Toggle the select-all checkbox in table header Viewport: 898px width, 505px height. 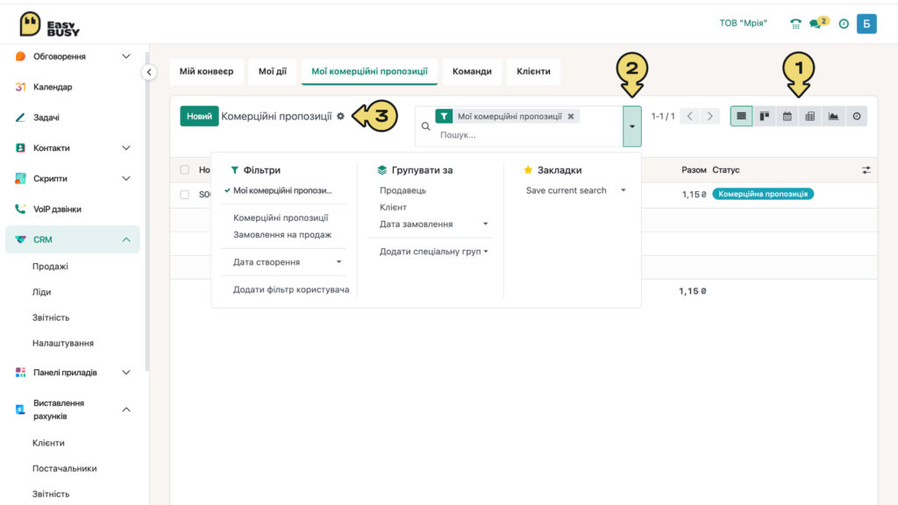[184, 170]
